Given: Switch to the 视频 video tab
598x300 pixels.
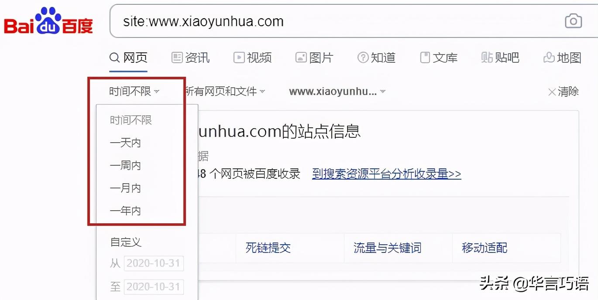Looking at the screenshot, I should click(x=252, y=58).
